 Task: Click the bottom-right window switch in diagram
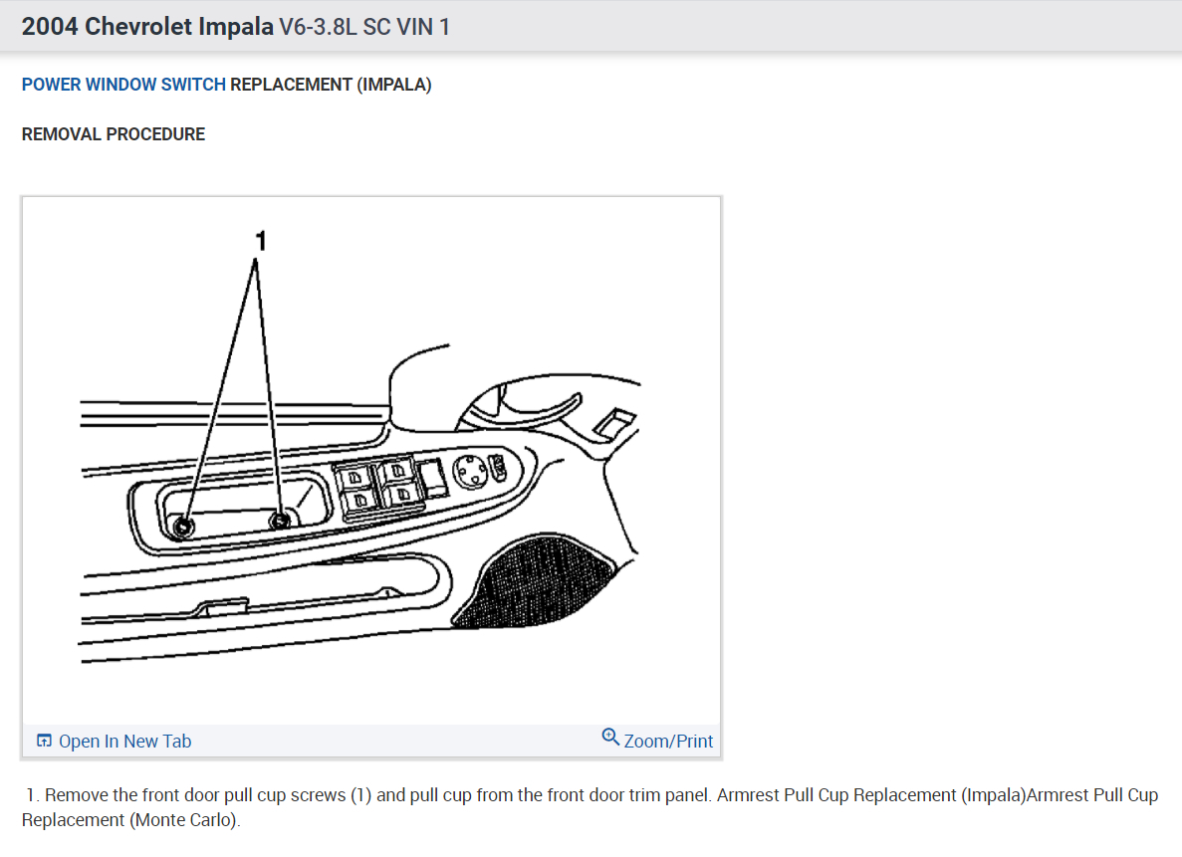403,495
